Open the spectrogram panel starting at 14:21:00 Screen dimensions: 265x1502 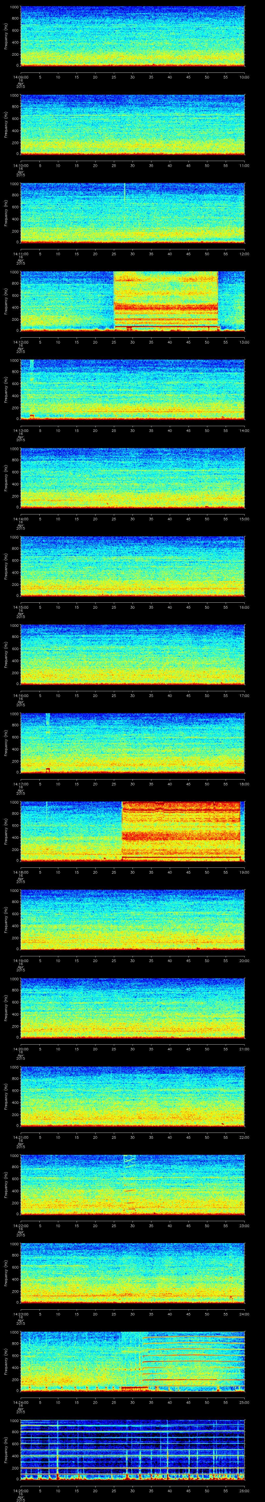pos(132,1096)
